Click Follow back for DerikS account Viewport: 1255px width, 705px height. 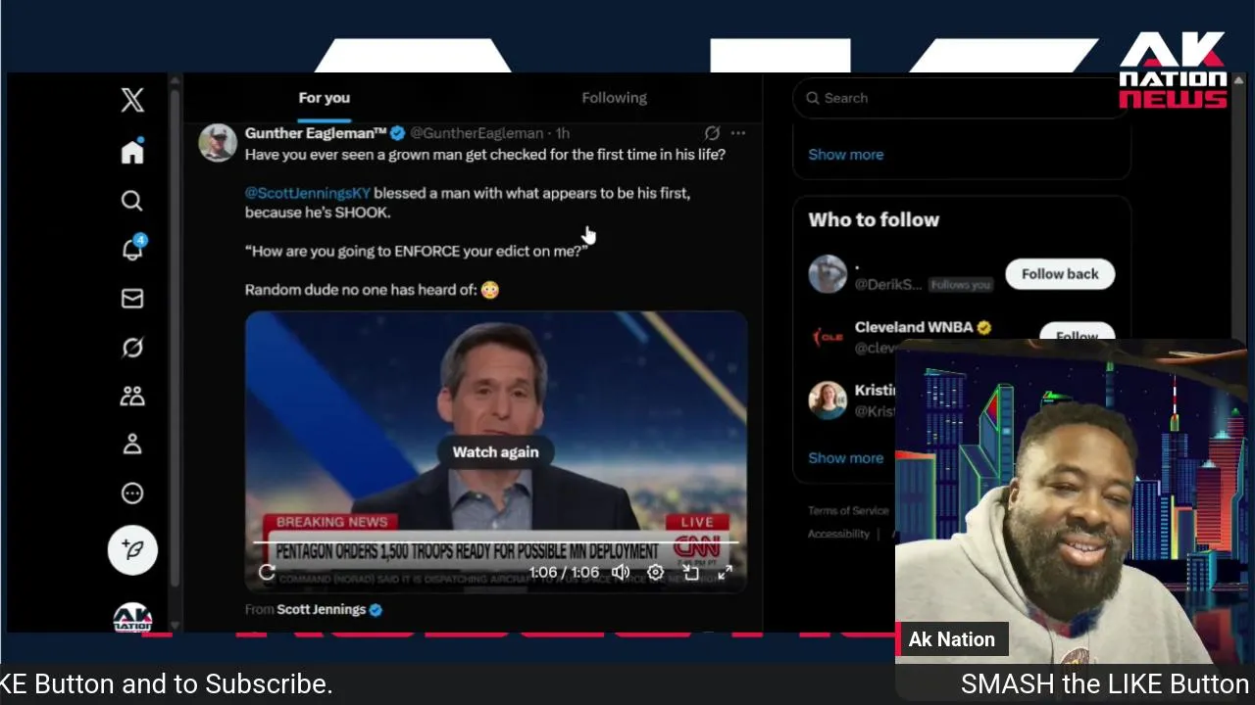1060,274
